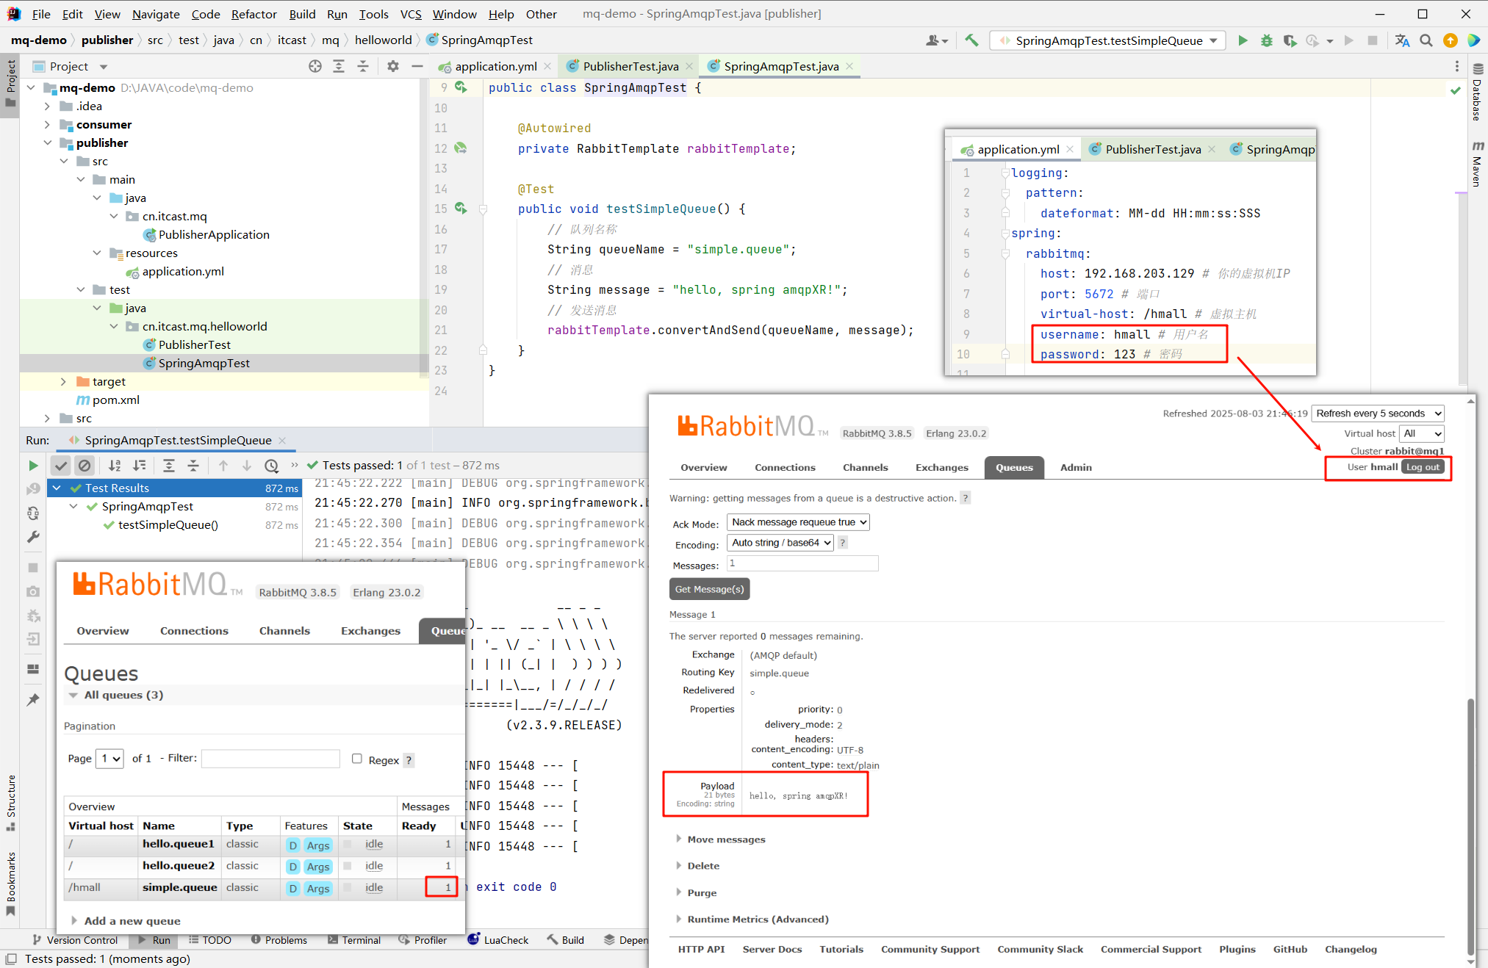Open editor tabs more options menu
The height and width of the screenshot is (968, 1488).
tap(1457, 66)
